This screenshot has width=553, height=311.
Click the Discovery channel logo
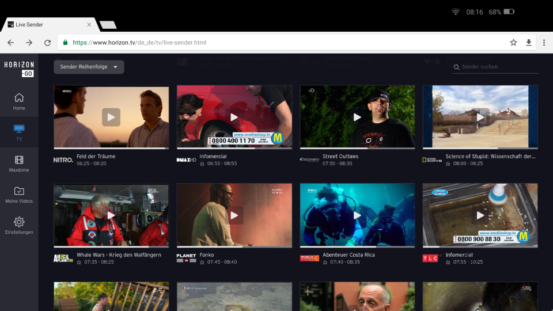tap(309, 160)
